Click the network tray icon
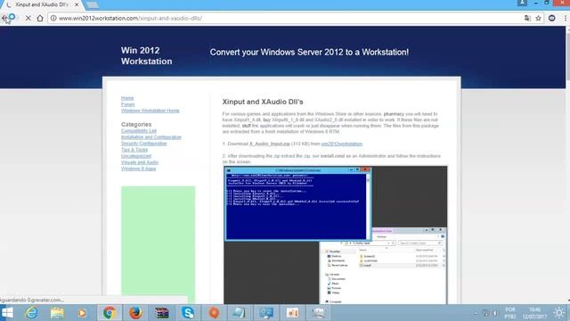Image resolution: width=570 pixels, height=321 pixels. pos(485,313)
